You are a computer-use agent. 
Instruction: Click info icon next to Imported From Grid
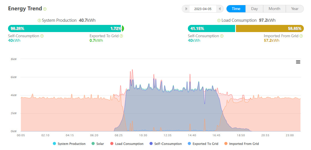301,36
